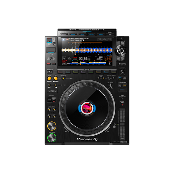The image size is (174, 174).
Task: Tap the player number 6 indicator
Action: [x=64, y=58]
